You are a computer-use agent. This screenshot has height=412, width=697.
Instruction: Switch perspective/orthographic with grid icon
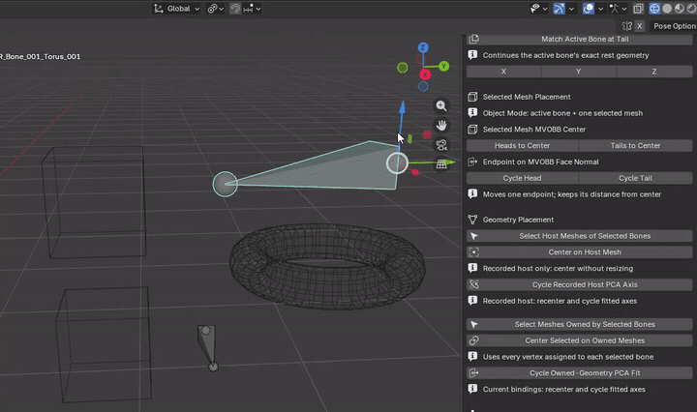441,164
